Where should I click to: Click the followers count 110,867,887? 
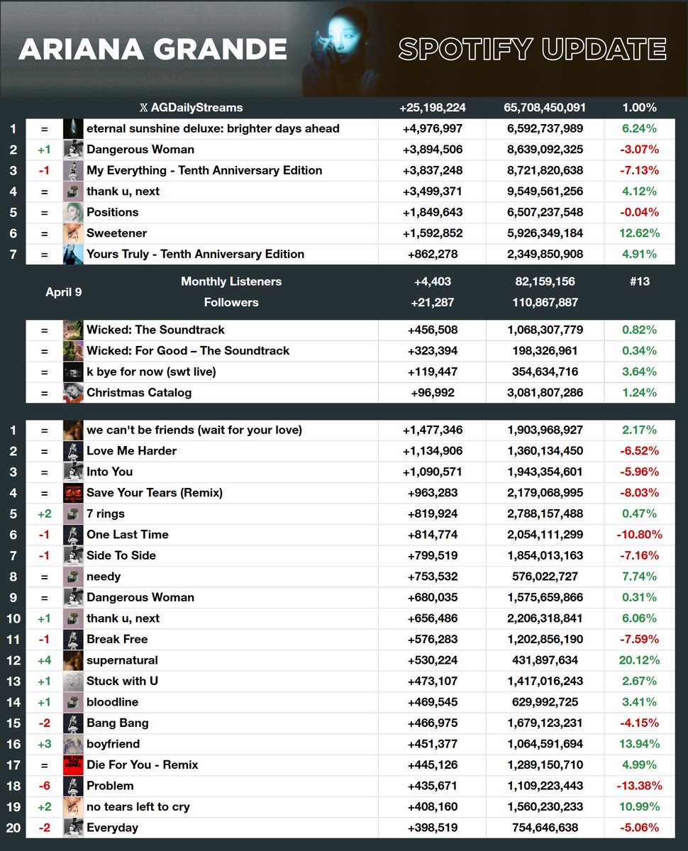(x=545, y=302)
